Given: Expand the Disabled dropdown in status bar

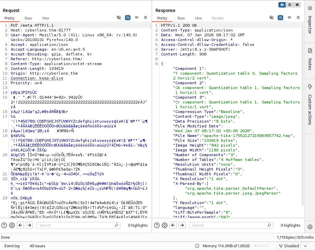Looking at the screenshot, I should 305,246.
